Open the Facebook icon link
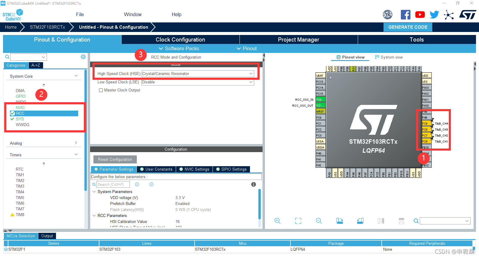 [406, 15]
